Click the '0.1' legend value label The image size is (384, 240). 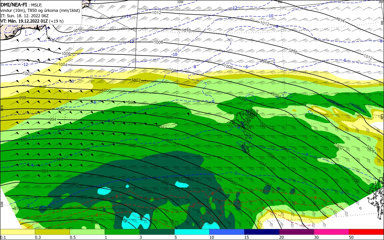(3, 237)
